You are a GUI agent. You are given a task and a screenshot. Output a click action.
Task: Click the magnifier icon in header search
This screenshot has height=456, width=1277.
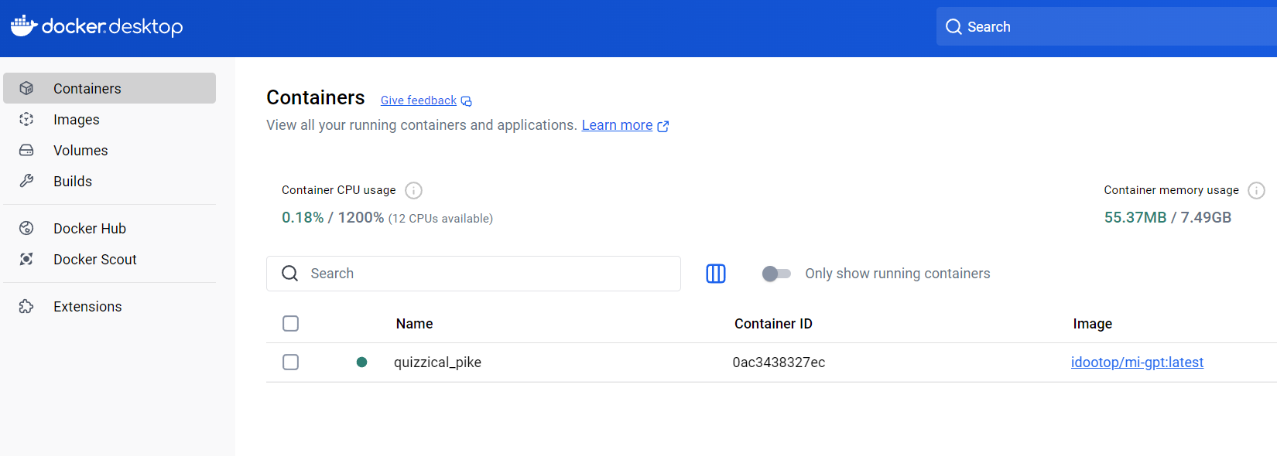[953, 27]
